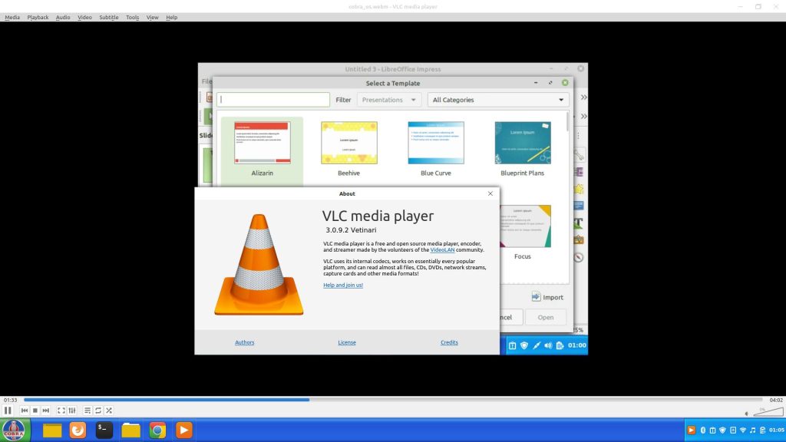Click the Authors link in About
The width and height of the screenshot is (786, 442).
244,342
